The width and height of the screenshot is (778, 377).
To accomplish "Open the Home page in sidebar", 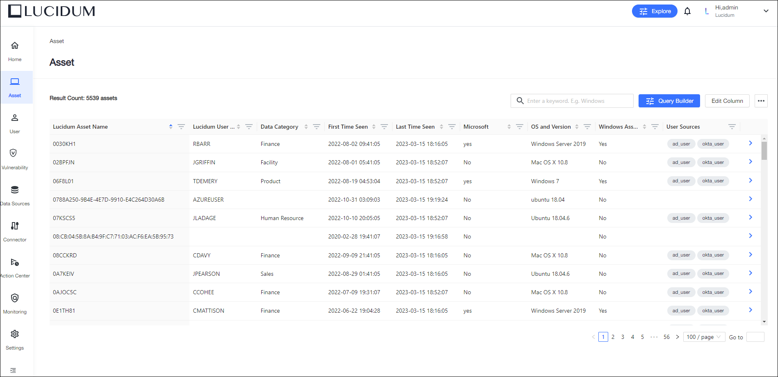I will coord(15,52).
